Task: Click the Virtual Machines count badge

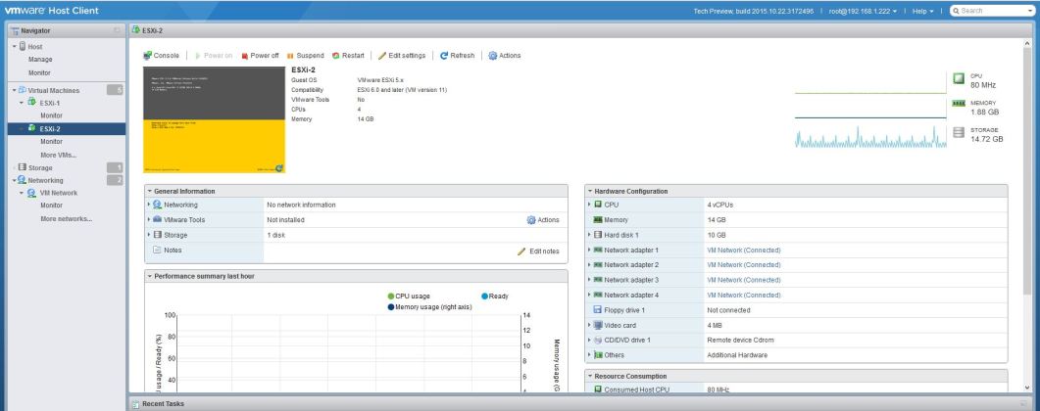Action: coord(115,90)
